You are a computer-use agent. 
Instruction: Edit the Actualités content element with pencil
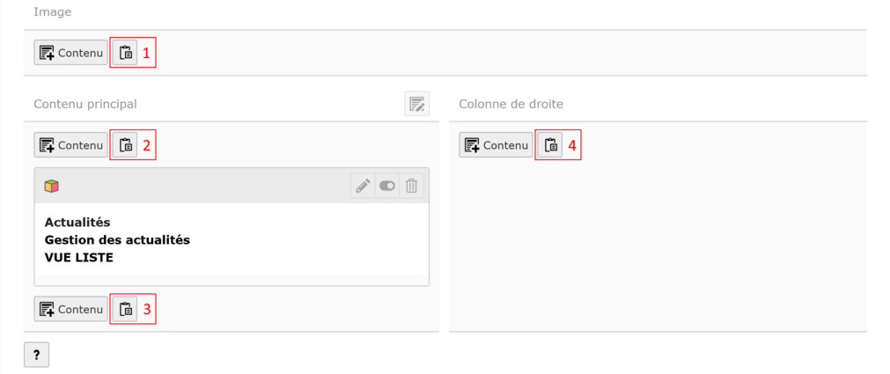(x=363, y=186)
